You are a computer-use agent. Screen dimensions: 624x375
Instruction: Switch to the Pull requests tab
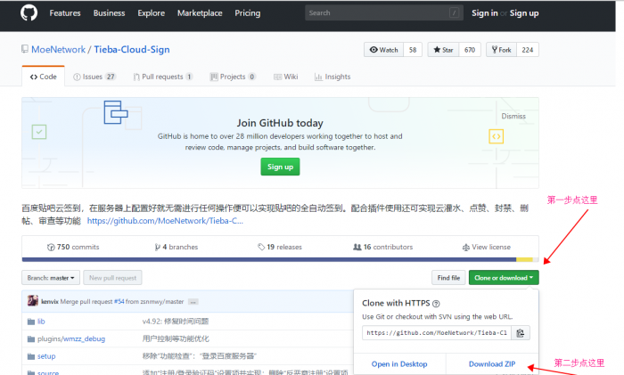(x=164, y=77)
